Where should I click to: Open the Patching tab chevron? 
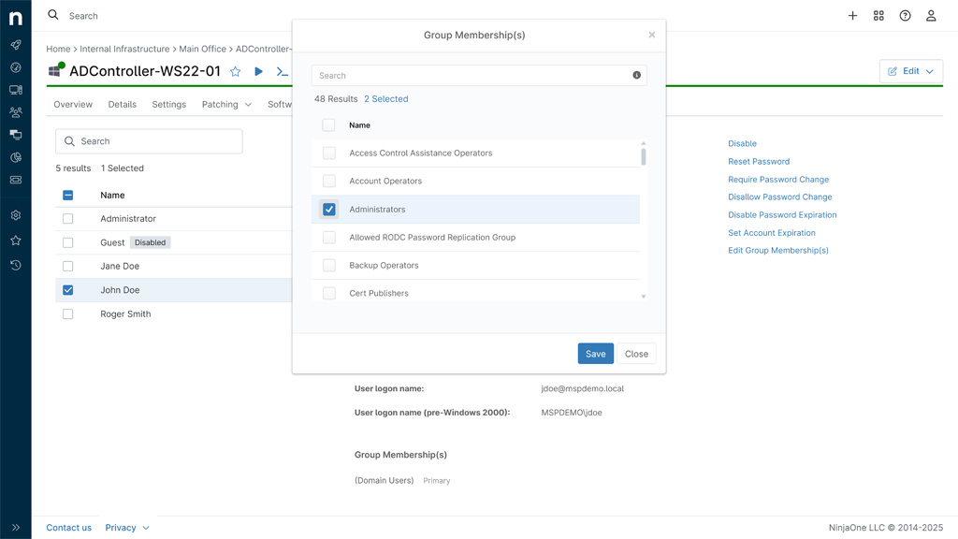[x=248, y=105]
